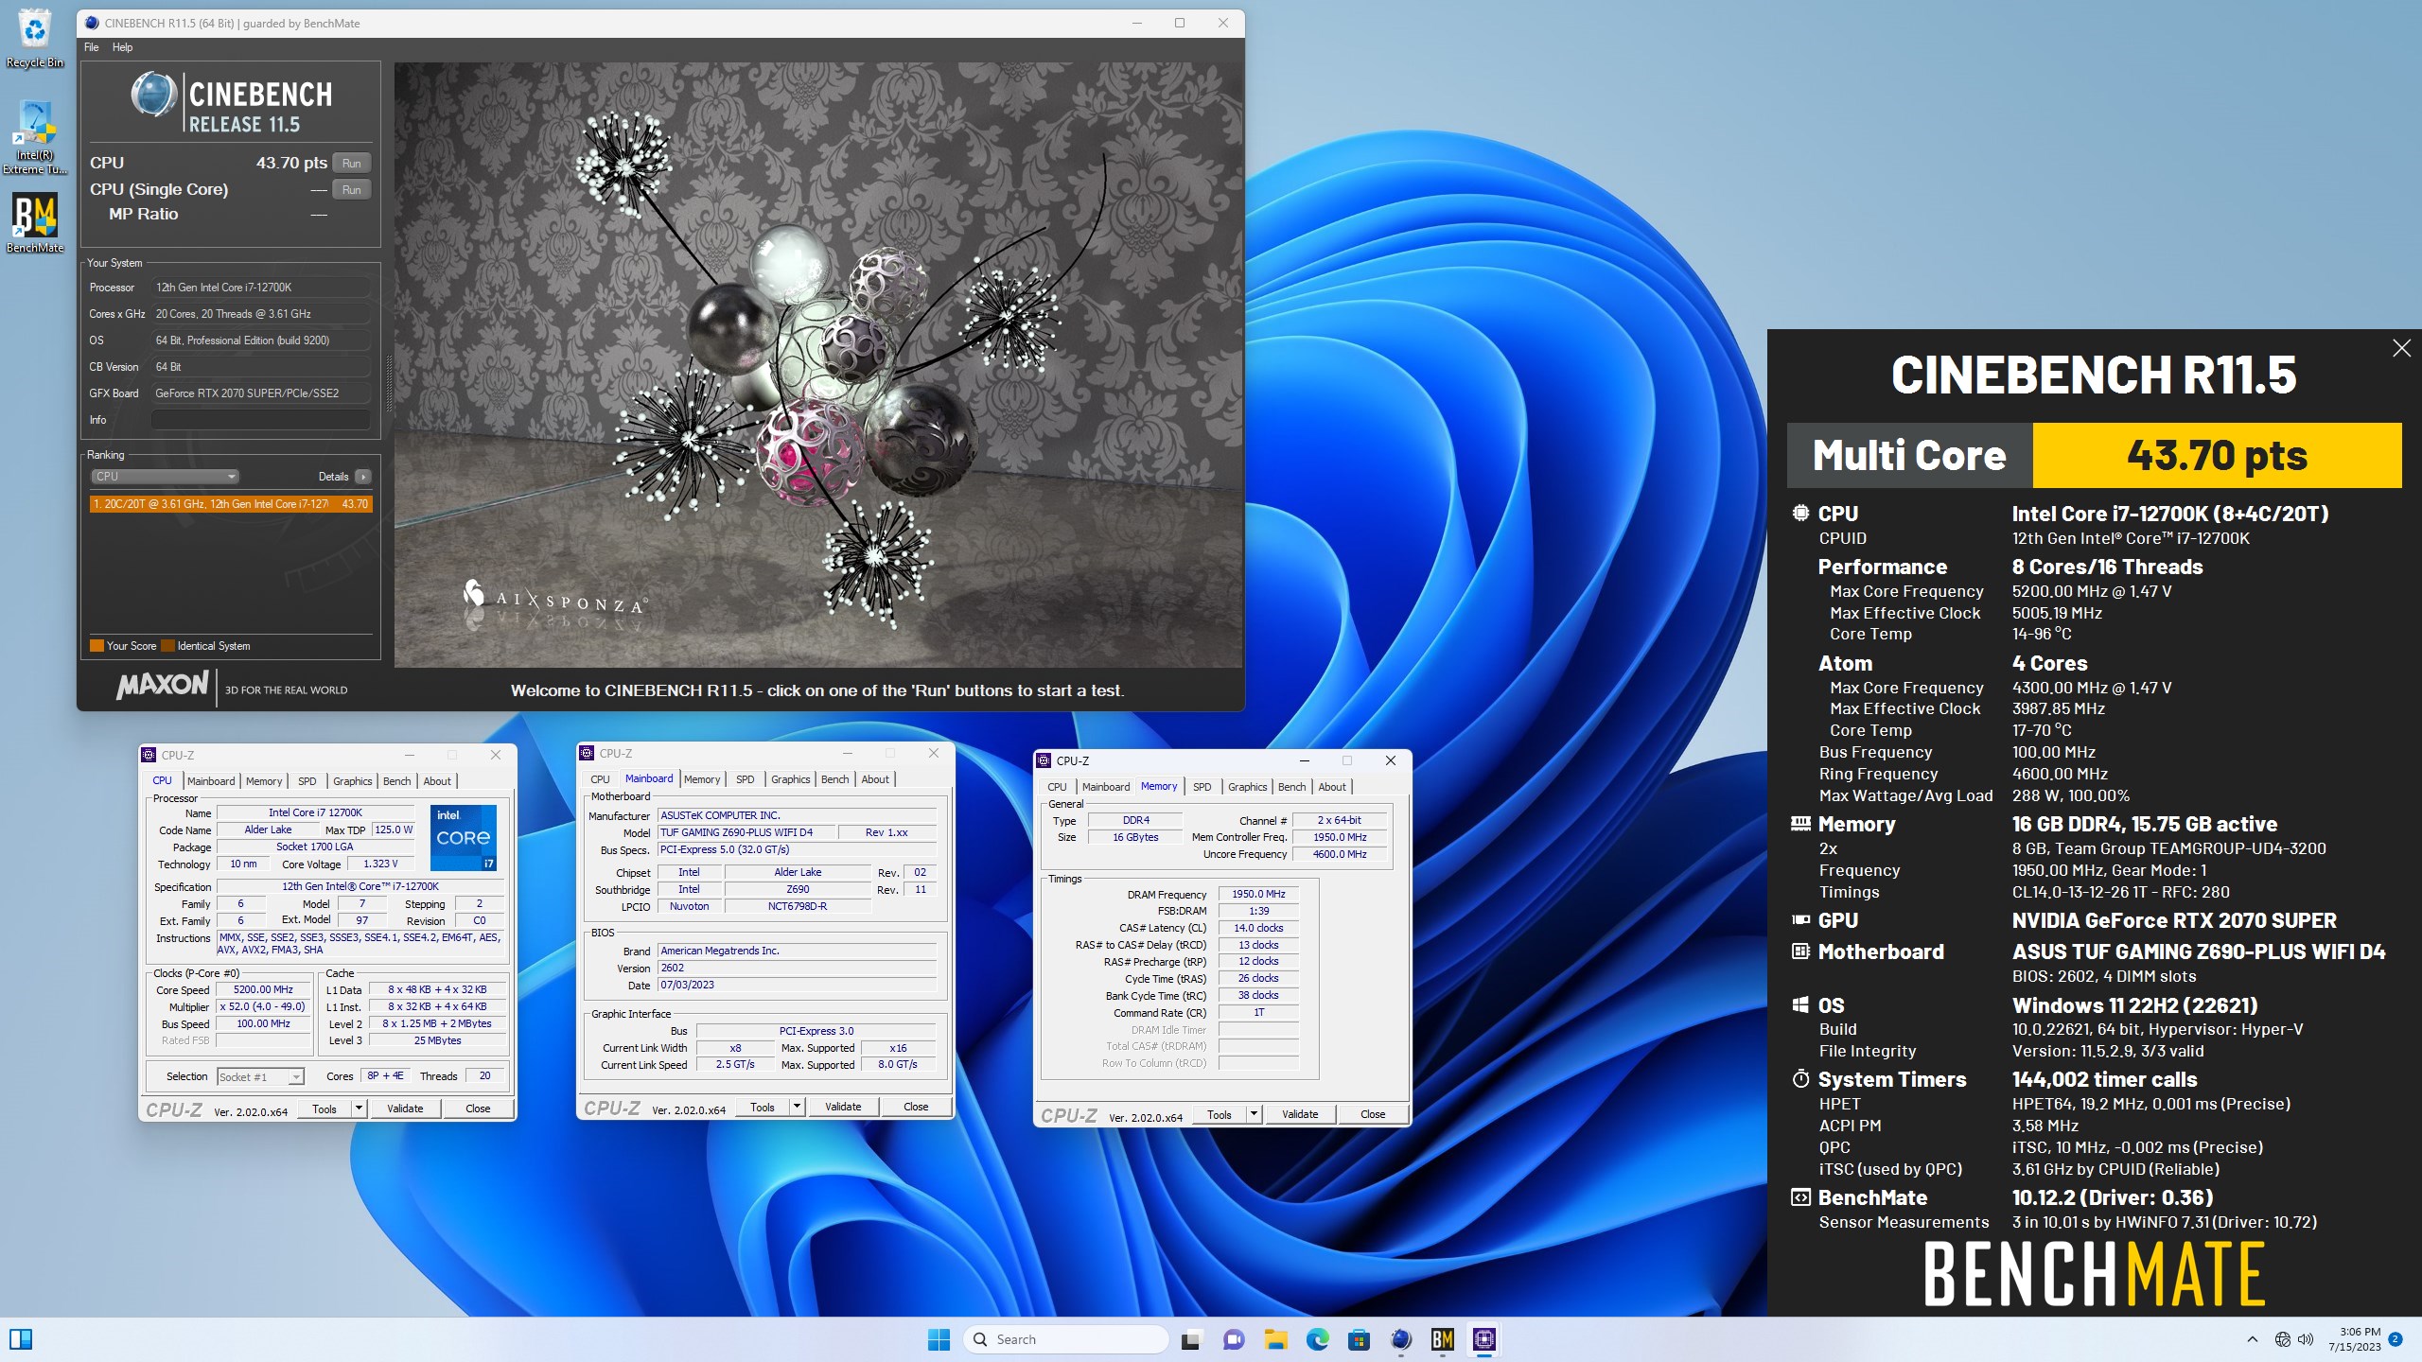2422x1362 pixels.
Task: Launch Microsoft Edge from the taskbar
Action: pos(1318,1339)
